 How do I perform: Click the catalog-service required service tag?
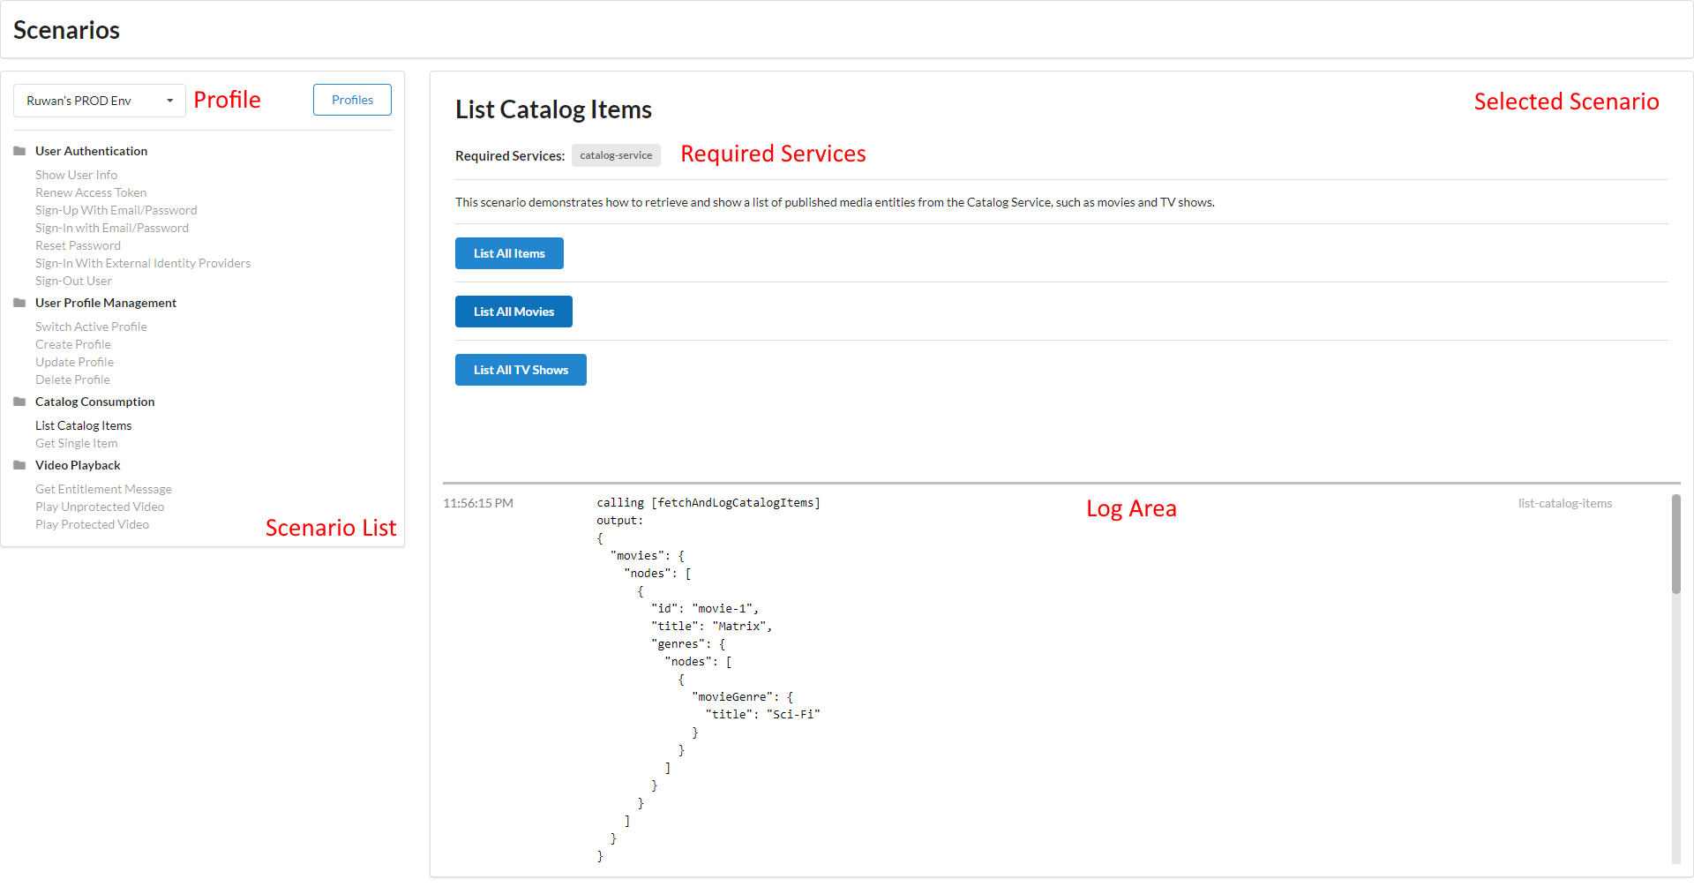[616, 155]
